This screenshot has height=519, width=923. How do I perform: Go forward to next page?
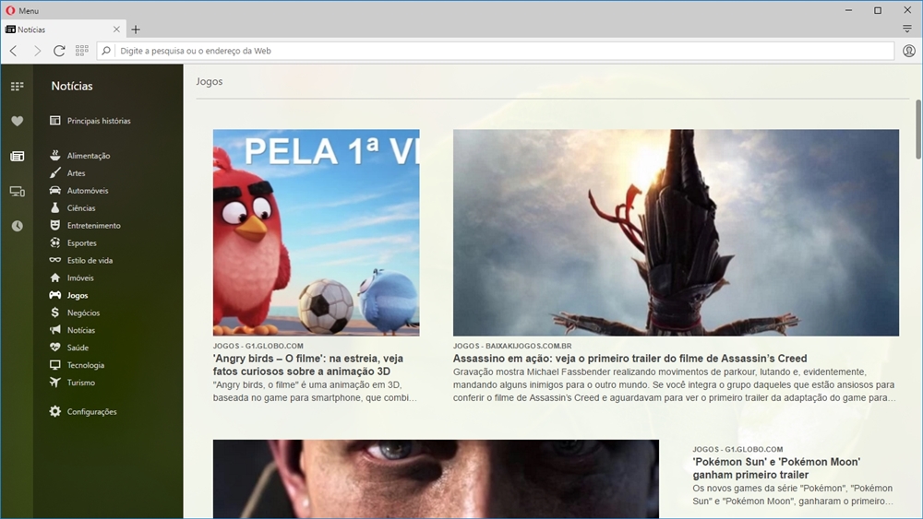(x=37, y=51)
